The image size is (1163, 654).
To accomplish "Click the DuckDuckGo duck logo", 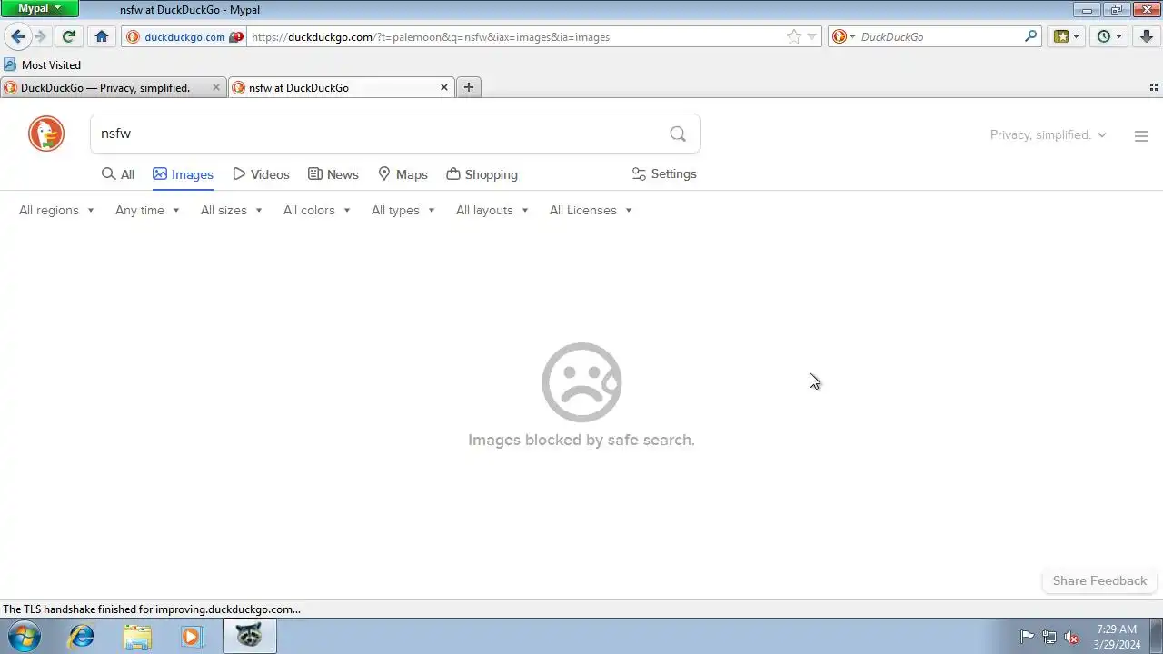I will [46, 134].
